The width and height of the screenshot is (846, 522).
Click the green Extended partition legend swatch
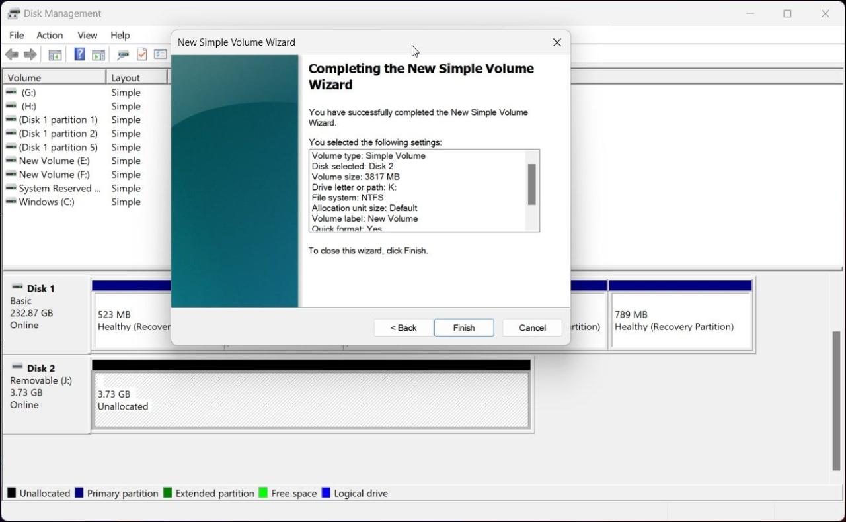click(x=167, y=493)
